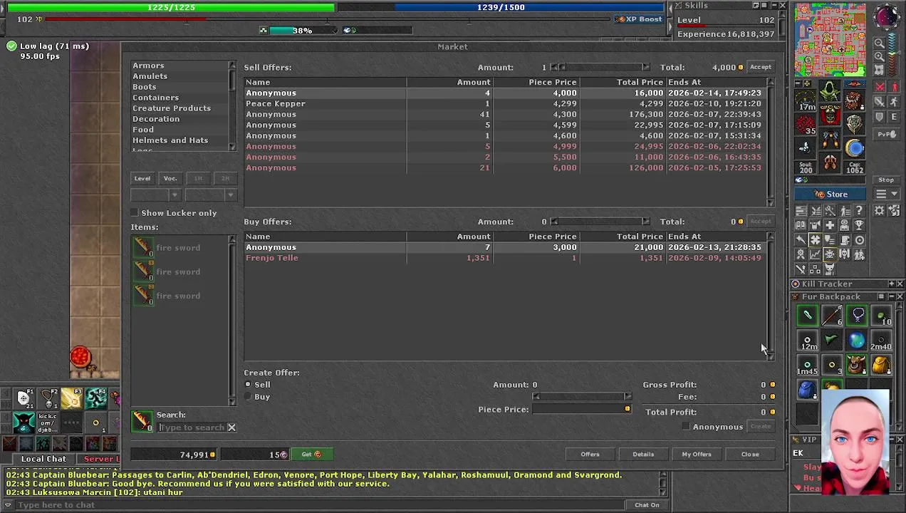
Task: Enable Show Locker only checkbox
Action: point(135,213)
